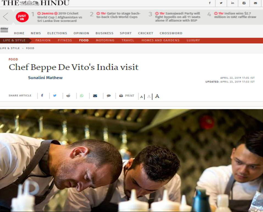Go to previous Just In headlines arrow
The width and height of the screenshot is (263, 212).
coord(6,17)
